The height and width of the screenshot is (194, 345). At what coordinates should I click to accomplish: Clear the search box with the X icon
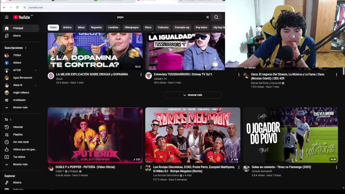pyautogui.click(x=208, y=17)
